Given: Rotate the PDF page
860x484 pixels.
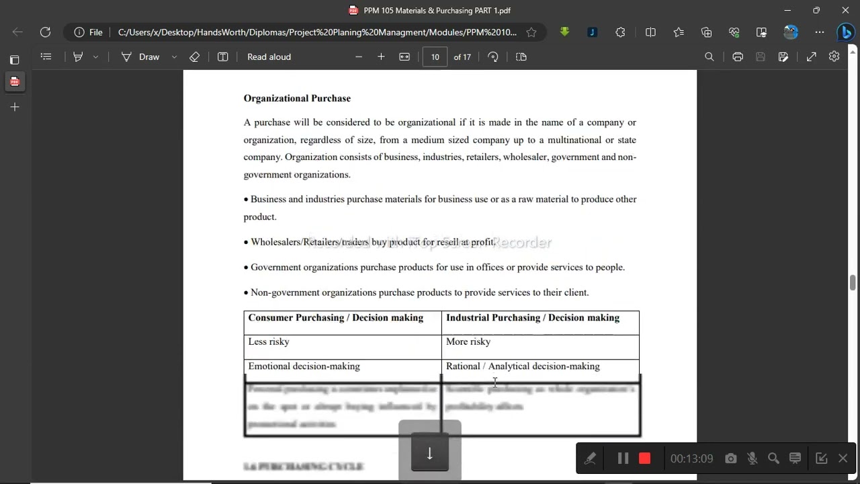Looking at the screenshot, I should pos(493,56).
